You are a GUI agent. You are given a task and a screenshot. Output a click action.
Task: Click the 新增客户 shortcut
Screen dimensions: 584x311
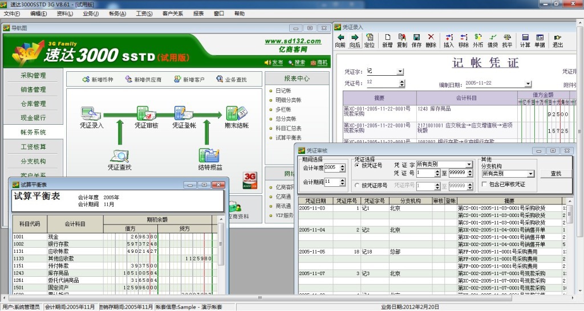pyautogui.click(x=189, y=79)
